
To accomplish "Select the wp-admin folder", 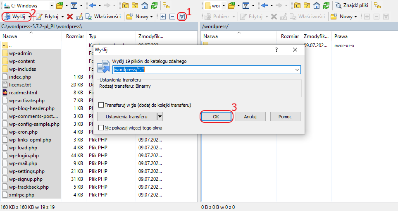I will tap(20, 53).
